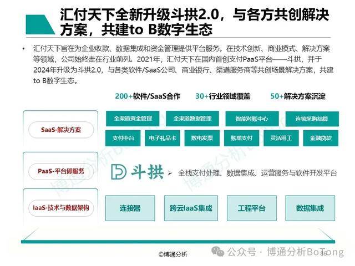Image resolution: width=355 pixels, height=266 pixels.
Task: Click the 公众号 · 博通分析BoTong text
Action: 286,252
